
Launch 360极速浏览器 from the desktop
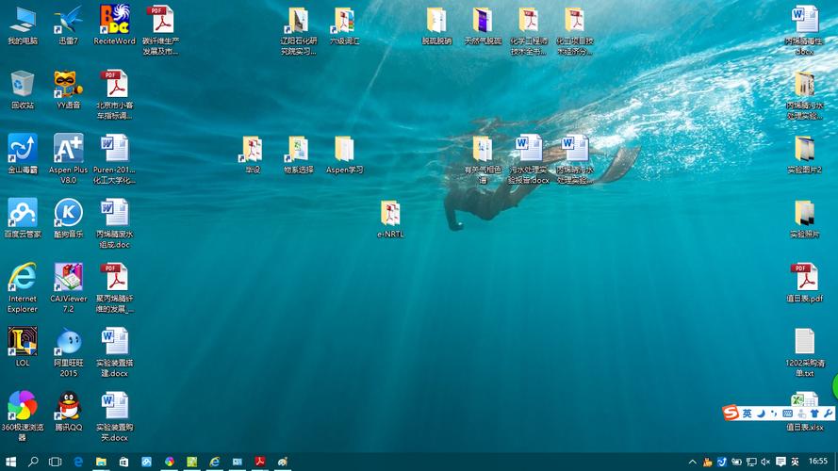click(x=23, y=416)
